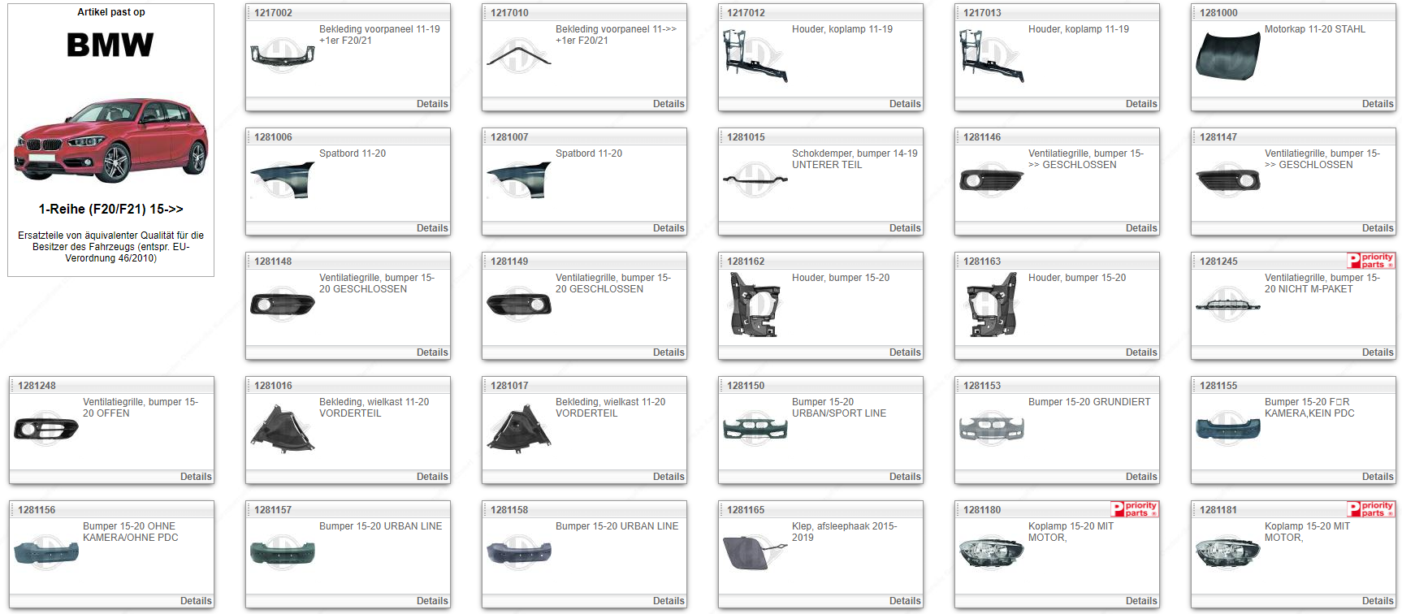
Task: View Details for Bumper 1281156 OHNE KAMERA
Action: coord(195,601)
